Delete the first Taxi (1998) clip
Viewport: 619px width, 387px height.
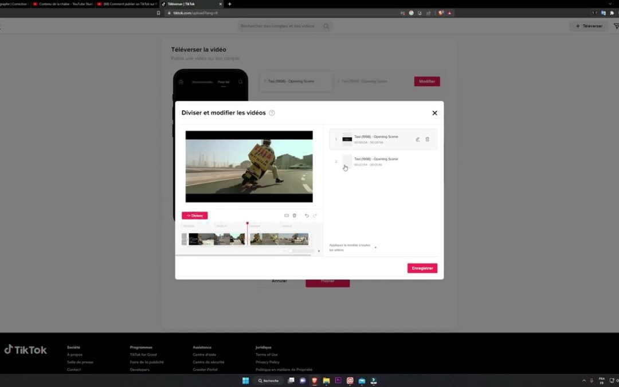(x=428, y=139)
